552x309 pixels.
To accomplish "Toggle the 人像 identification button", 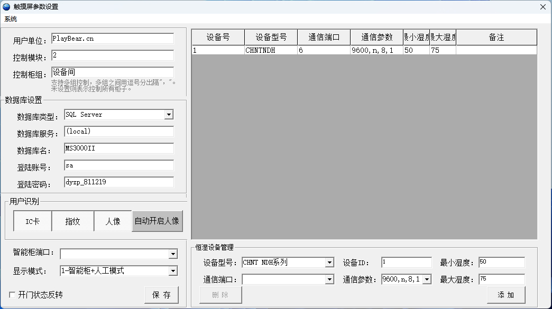I will click(x=113, y=221).
